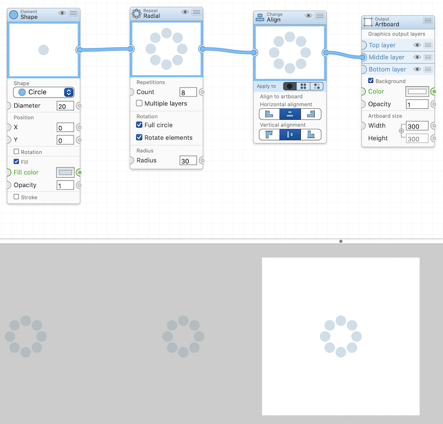
Task: Click the Shape node preview thumbnail
Action: pyautogui.click(x=43, y=50)
